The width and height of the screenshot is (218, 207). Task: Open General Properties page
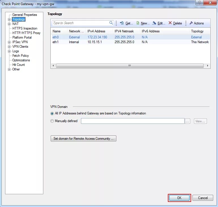[25, 15]
